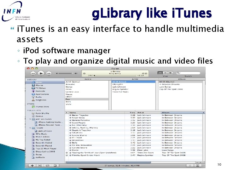Uncheck the Fidelity song checkbox

pyautogui.click(x=71, y=155)
